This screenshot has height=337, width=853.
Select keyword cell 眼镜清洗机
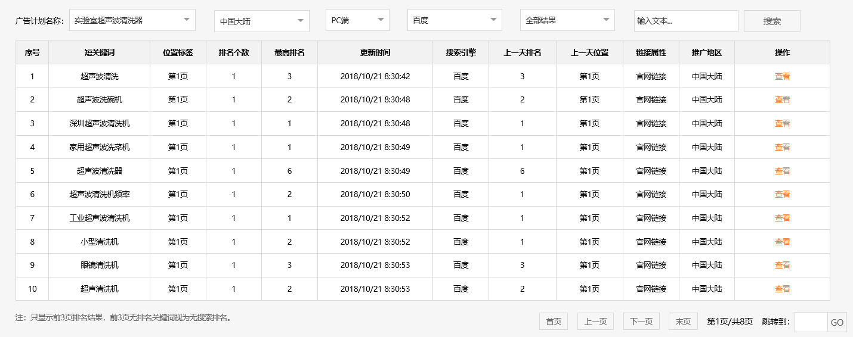99,265
